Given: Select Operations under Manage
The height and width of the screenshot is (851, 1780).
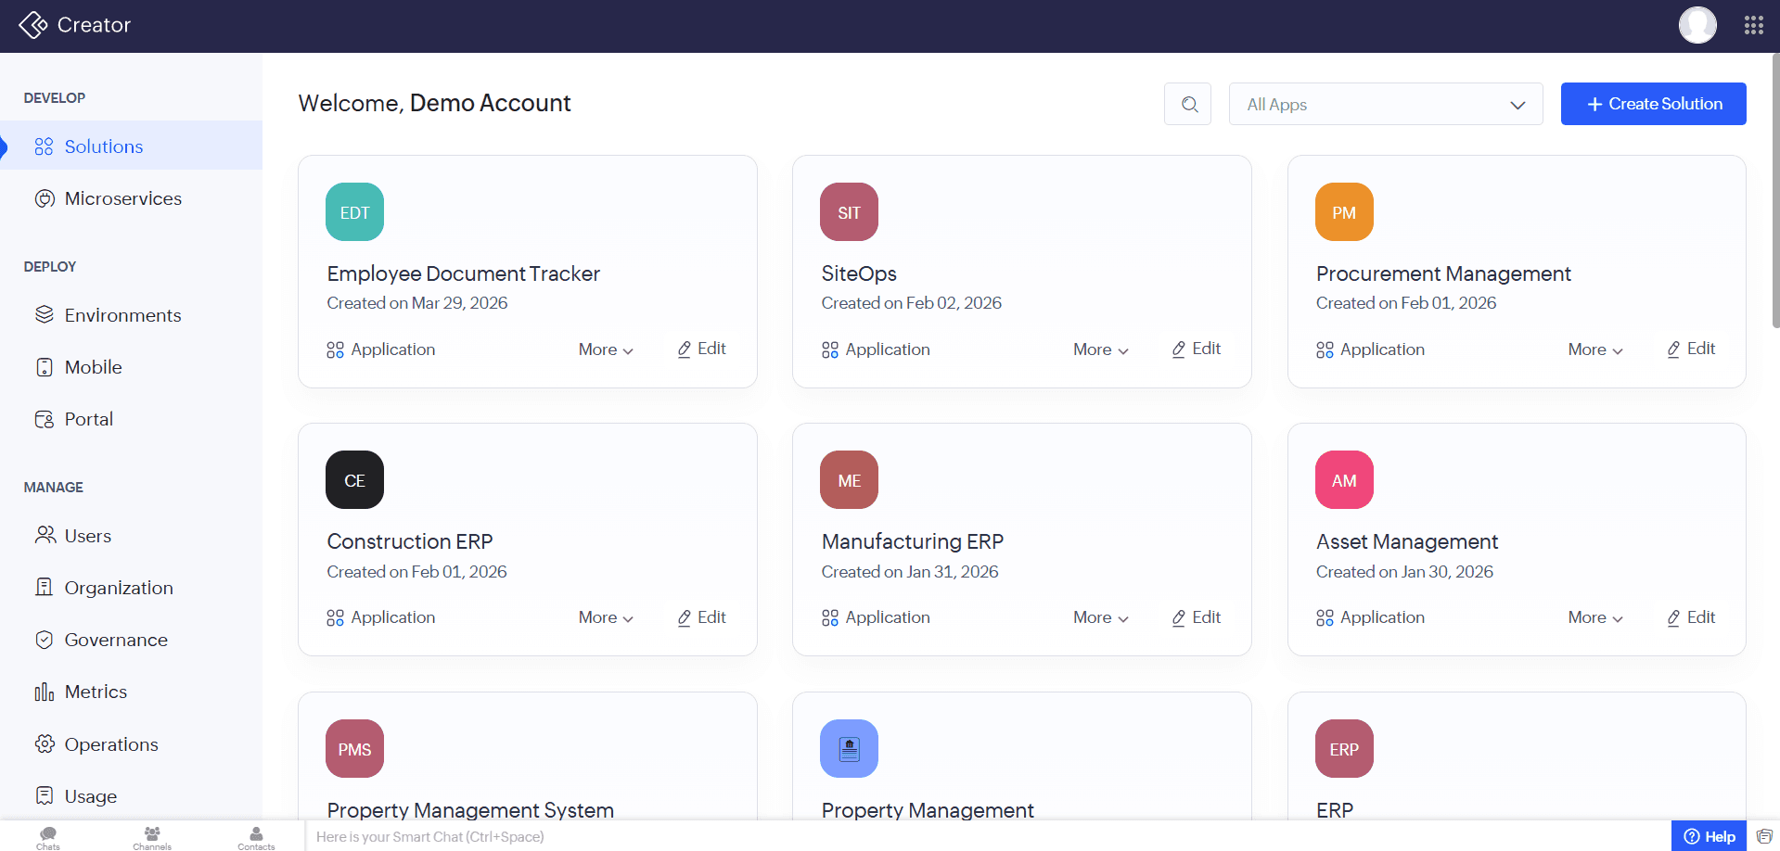Looking at the screenshot, I should pos(111,744).
